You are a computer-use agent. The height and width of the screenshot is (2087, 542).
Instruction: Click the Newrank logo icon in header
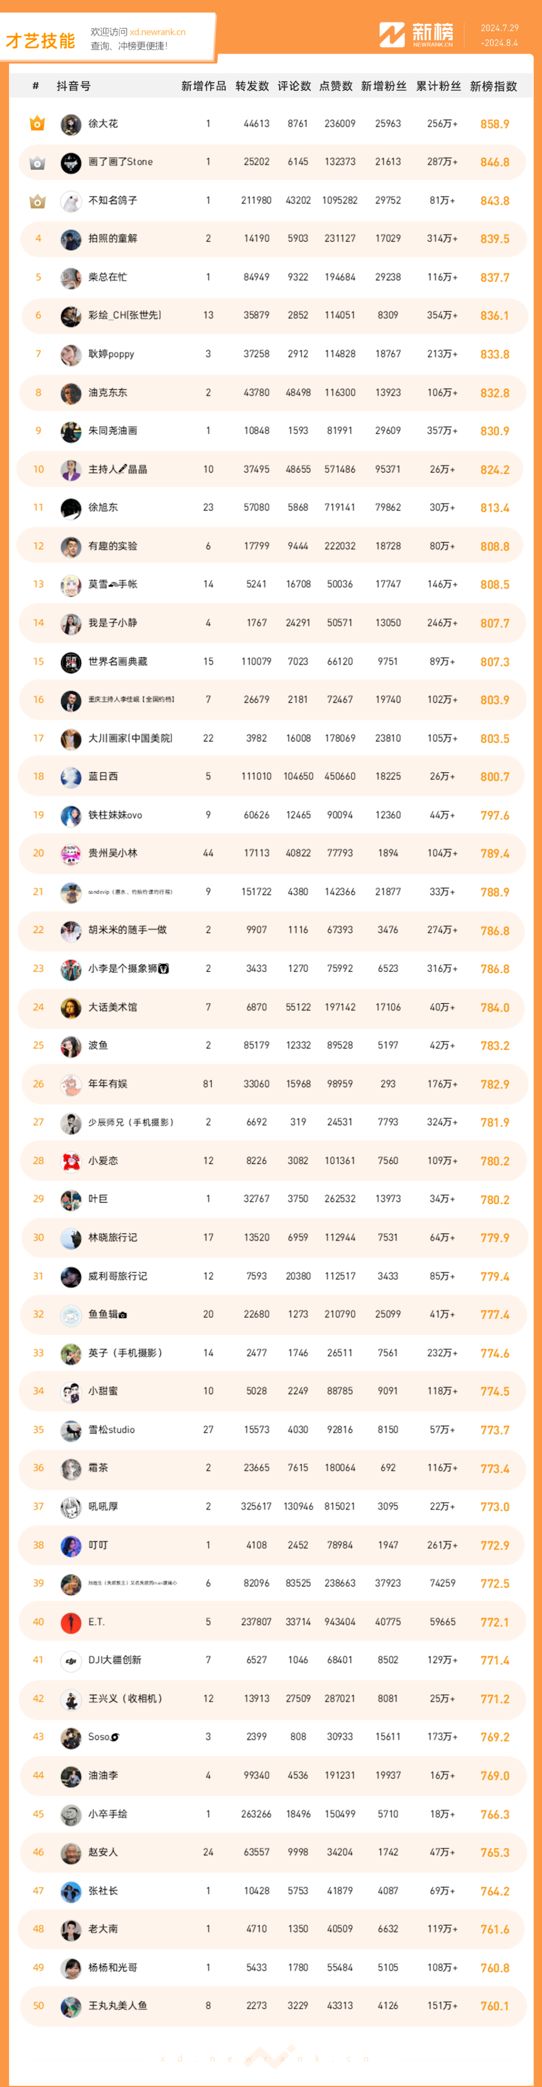click(x=392, y=35)
